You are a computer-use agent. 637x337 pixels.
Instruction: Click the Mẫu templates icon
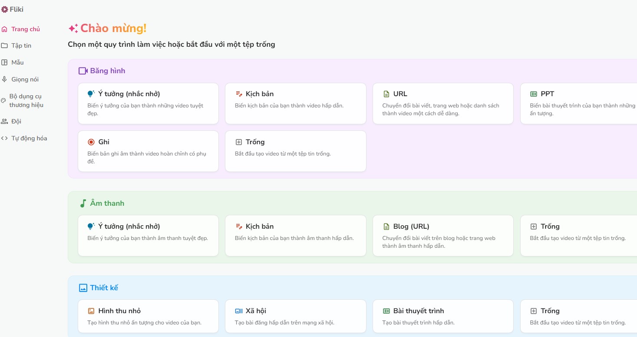(x=4, y=62)
